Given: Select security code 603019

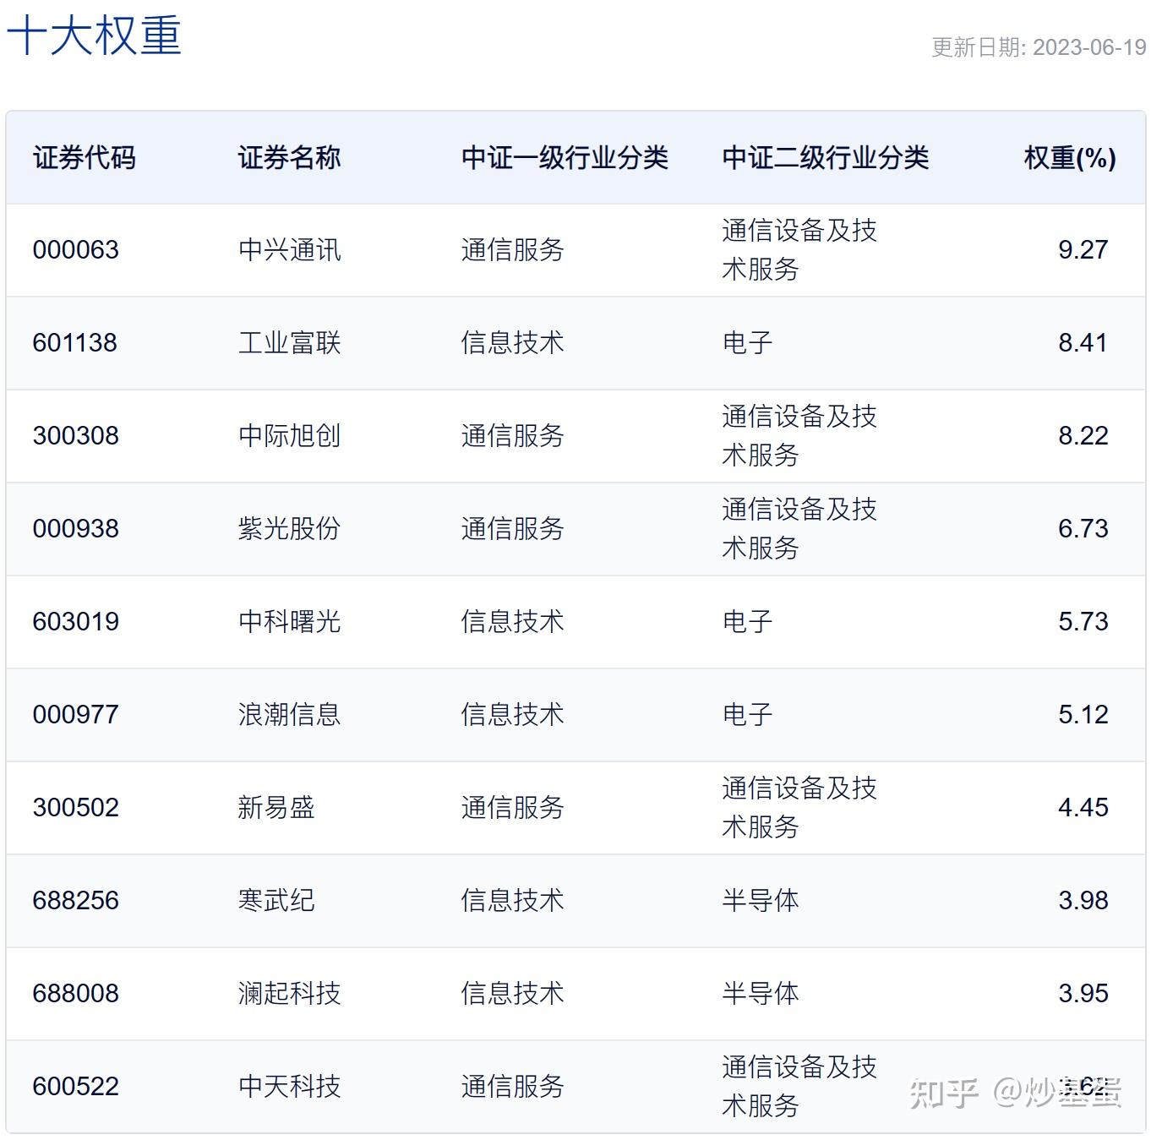Looking at the screenshot, I should tap(76, 622).
